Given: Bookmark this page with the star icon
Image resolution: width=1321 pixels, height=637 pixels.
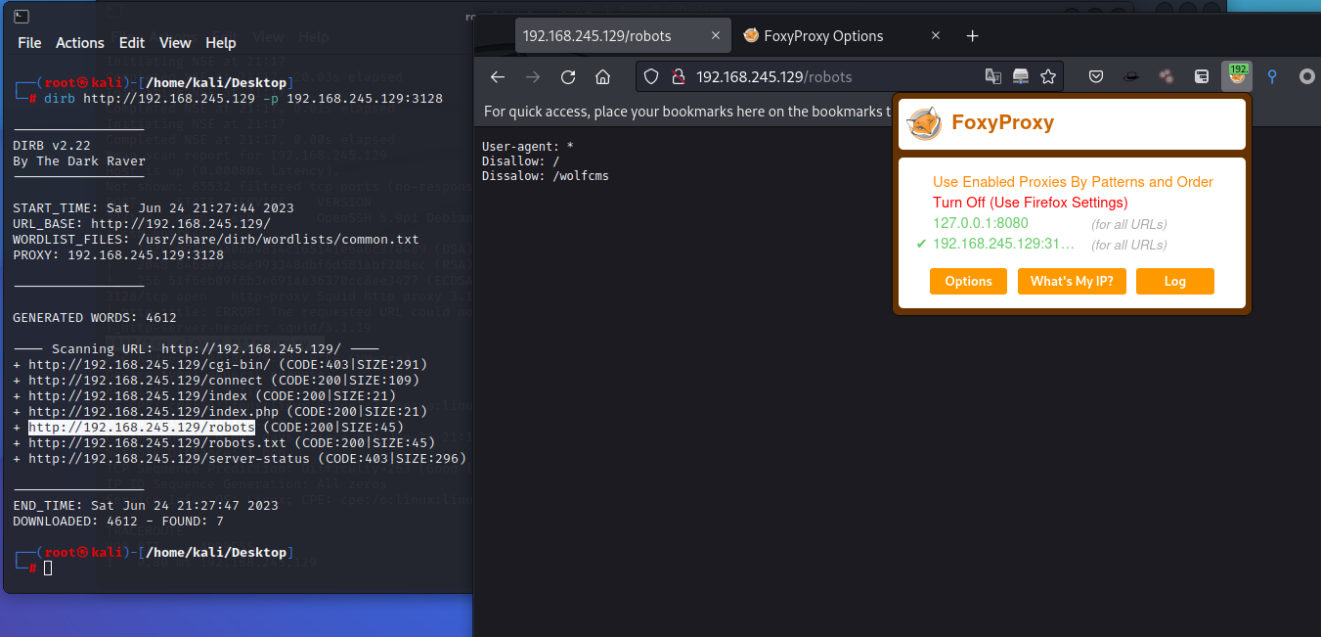Looking at the screenshot, I should pyautogui.click(x=1048, y=76).
